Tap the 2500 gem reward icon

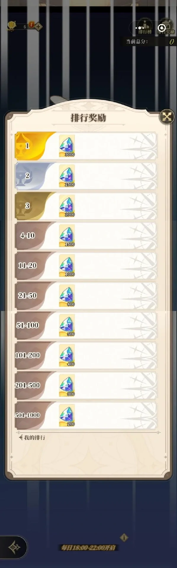67,176
